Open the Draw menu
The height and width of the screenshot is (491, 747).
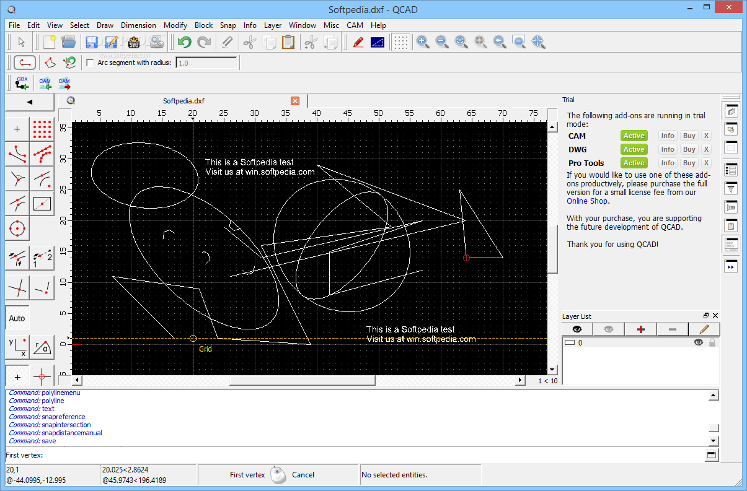point(105,25)
